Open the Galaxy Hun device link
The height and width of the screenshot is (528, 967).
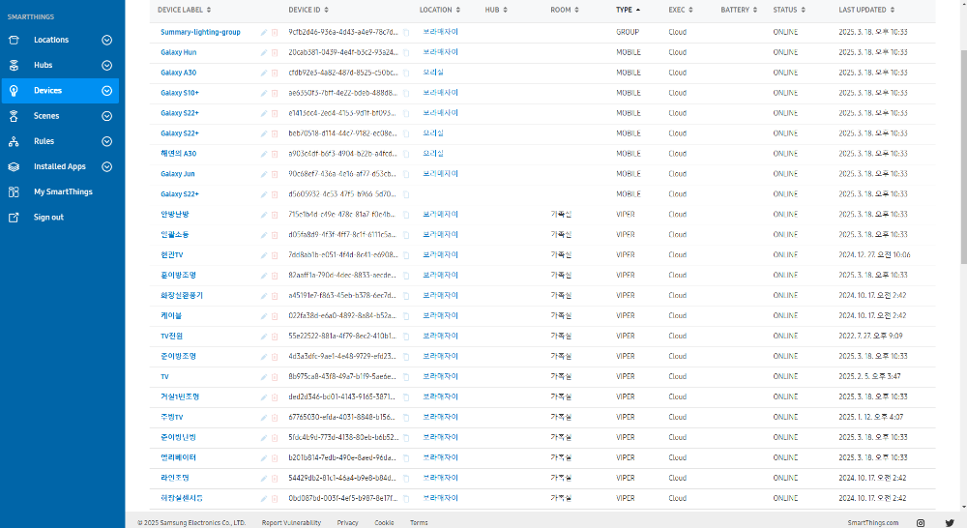coord(179,52)
